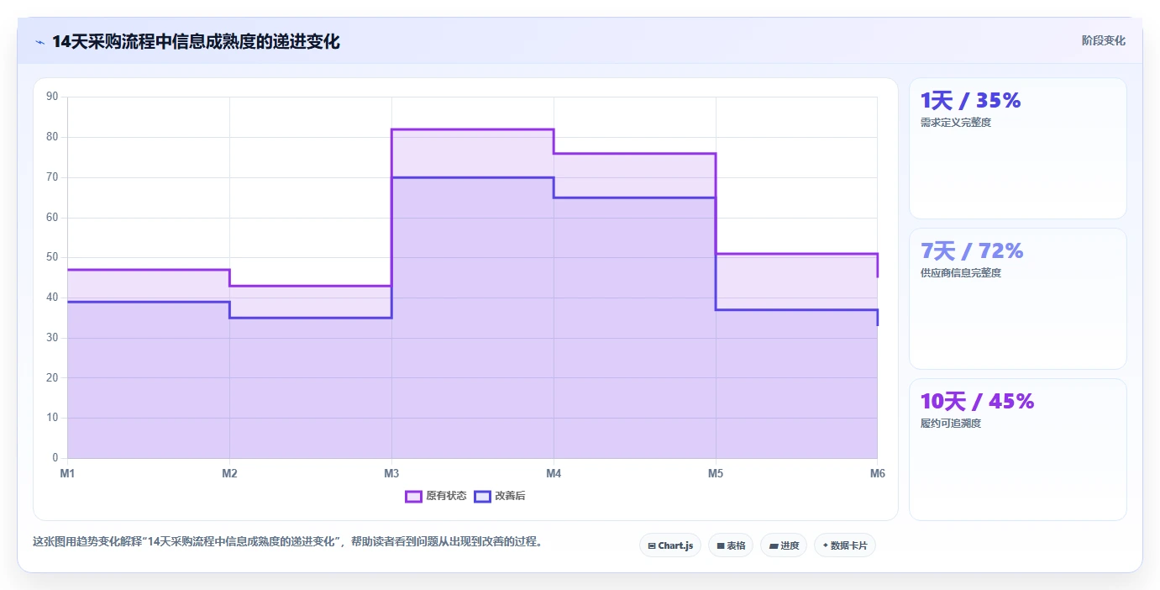This screenshot has width=1160, height=590.
Task: Open the 7天 / 72% data card
Action: coord(1017,298)
